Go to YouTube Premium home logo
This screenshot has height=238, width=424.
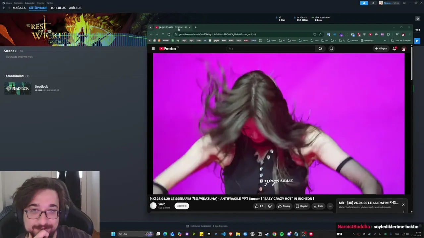click(x=168, y=49)
